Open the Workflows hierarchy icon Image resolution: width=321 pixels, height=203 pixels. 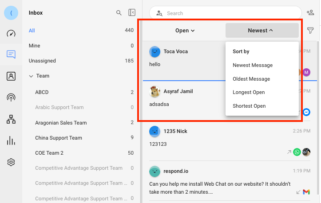coord(11,119)
